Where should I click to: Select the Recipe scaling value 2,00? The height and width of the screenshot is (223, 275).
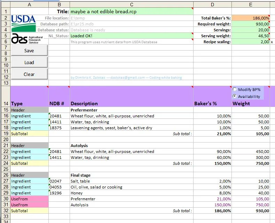coord(251,42)
